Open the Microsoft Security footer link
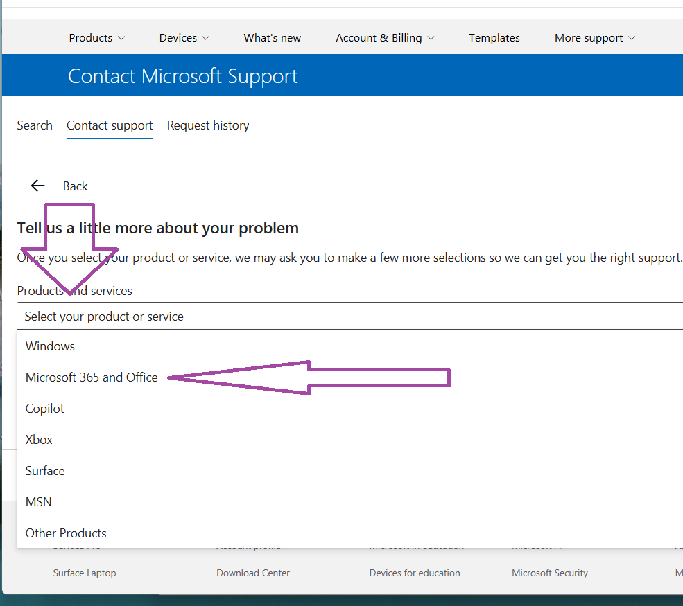Viewport: 683px width, 606px height. (x=550, y=573)
